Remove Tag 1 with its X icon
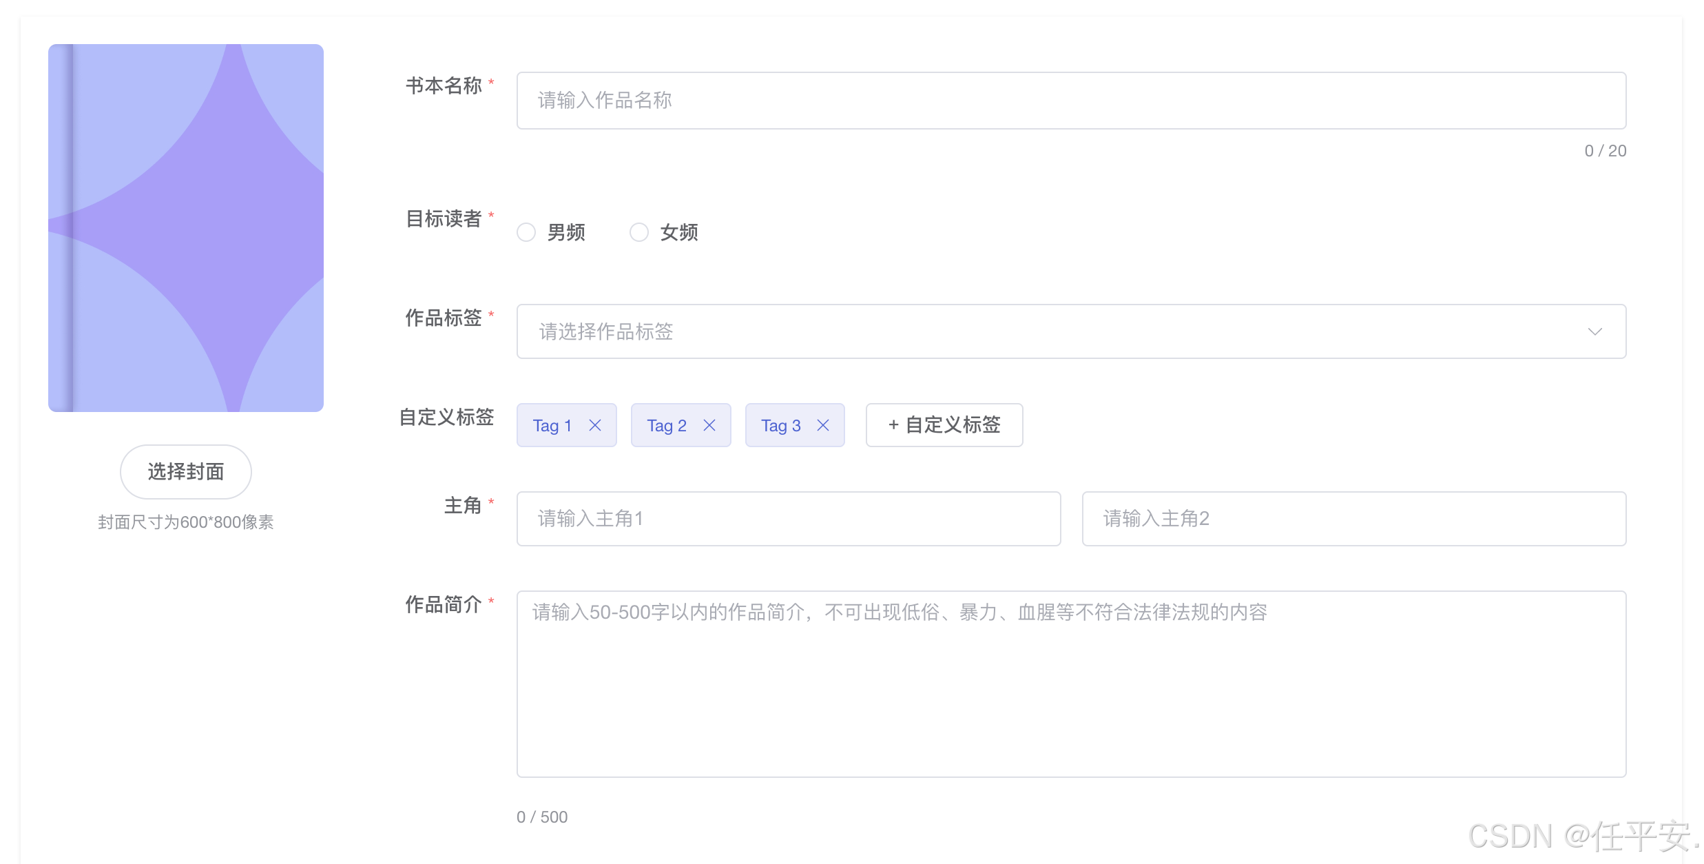 (x=595, y=425)
